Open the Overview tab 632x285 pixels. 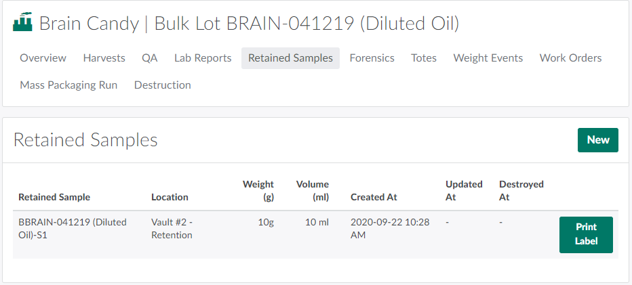pyautogui.click(x=43, y=58)
